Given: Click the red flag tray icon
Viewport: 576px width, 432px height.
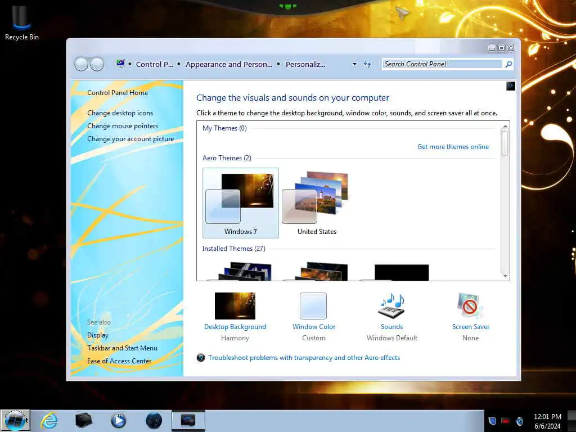Looking at the screenshot, I should pos(506,421).
